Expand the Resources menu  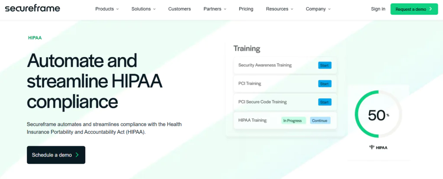pyautogui.click(x=279, y=9)
